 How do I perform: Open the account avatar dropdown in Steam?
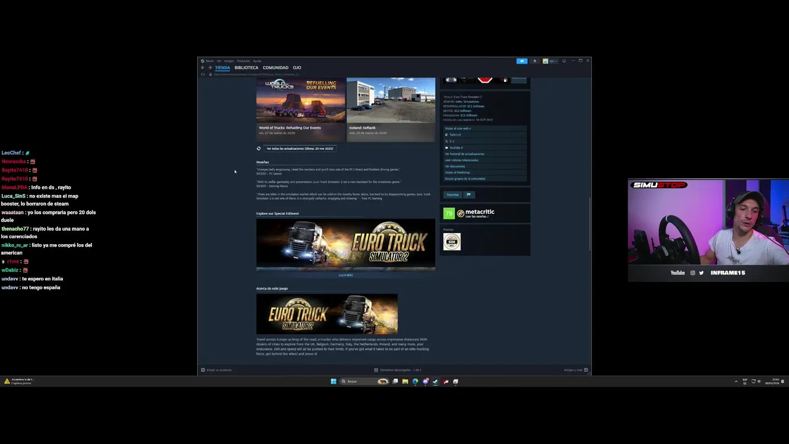click(x=550, y=61)
